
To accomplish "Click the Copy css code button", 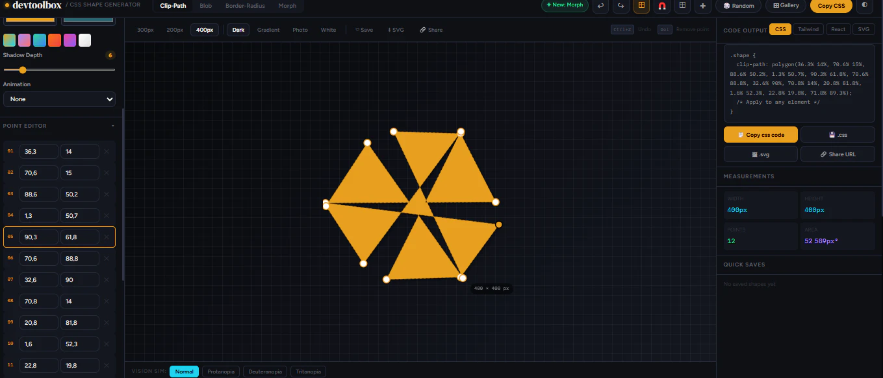I will click(761, 135).
